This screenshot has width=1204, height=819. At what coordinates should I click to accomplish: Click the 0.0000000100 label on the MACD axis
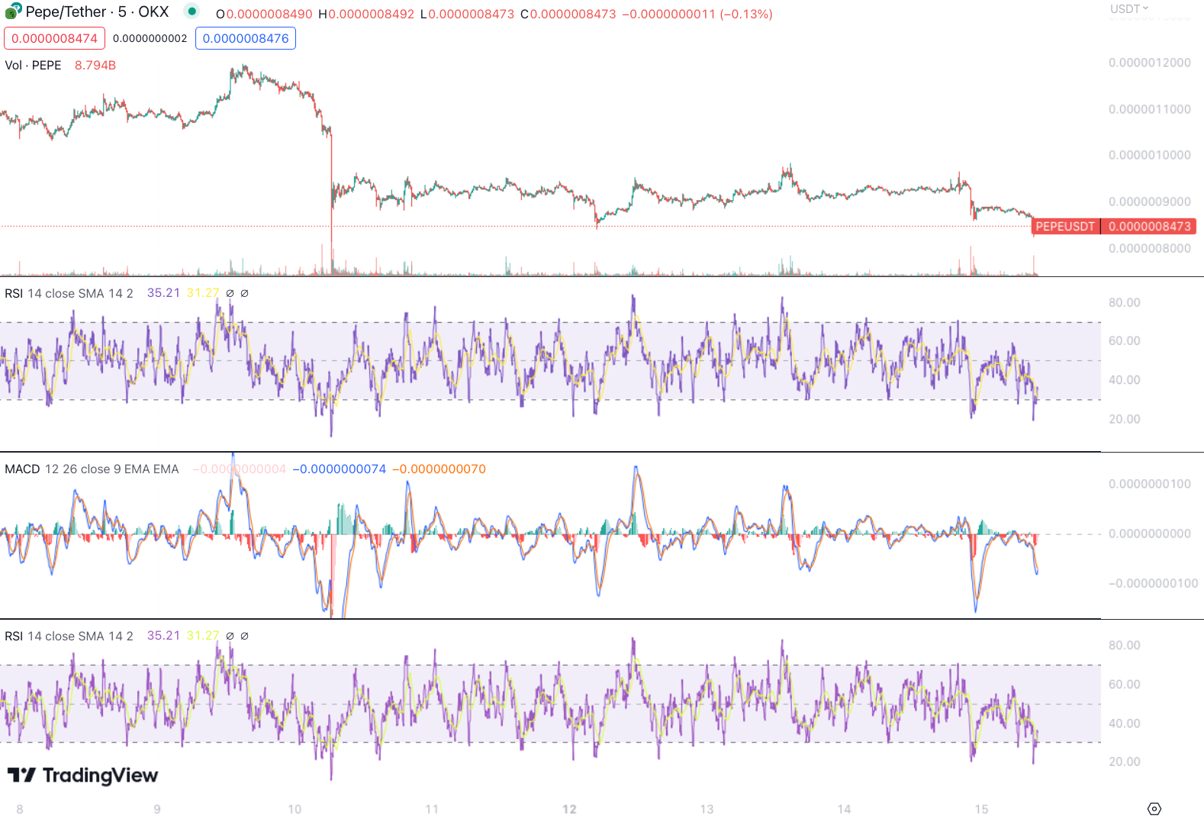(1149, 484)
